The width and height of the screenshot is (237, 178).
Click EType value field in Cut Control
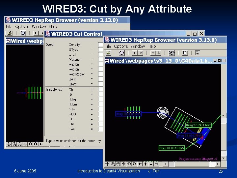click(100, 49)
